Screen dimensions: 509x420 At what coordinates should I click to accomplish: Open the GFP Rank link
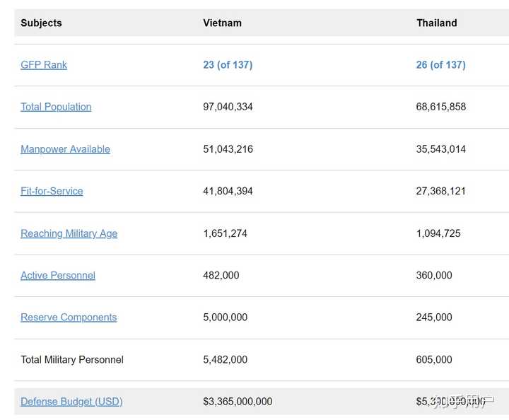[x=44, y=65]
